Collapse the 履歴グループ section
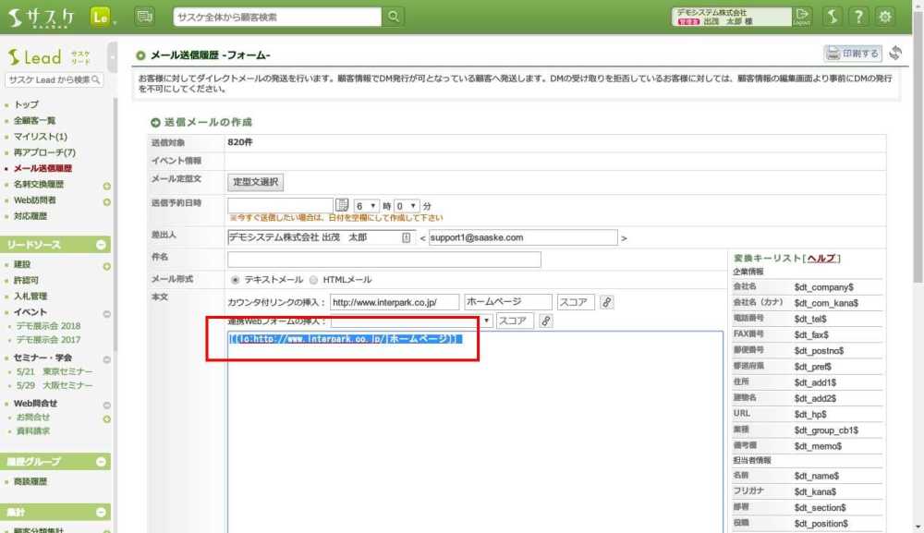This screenshot has height=533, width=924. click(x=101, y=461)
